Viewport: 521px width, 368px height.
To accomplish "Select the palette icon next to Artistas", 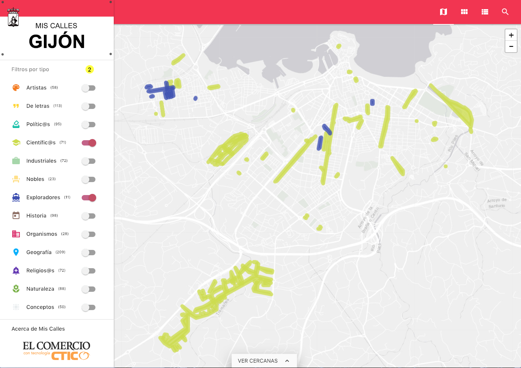I will [x=16, y=87].
